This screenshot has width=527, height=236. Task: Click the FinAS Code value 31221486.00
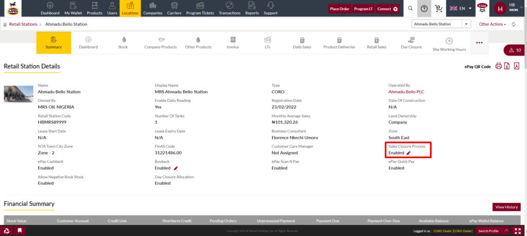pyautogui.click(x=168, y=153)
